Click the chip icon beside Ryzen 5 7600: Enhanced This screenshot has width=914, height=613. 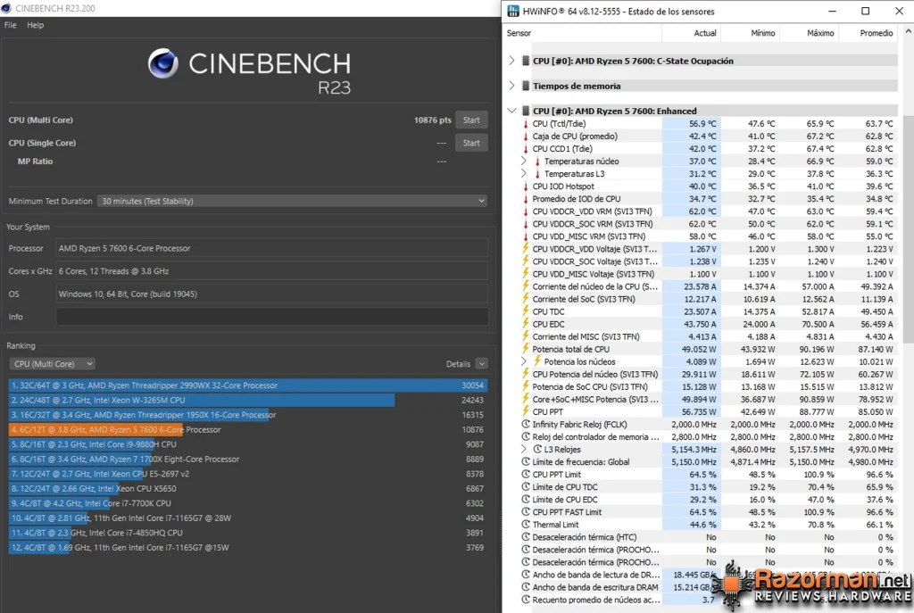pyautogui.click(x=525, y=111)
